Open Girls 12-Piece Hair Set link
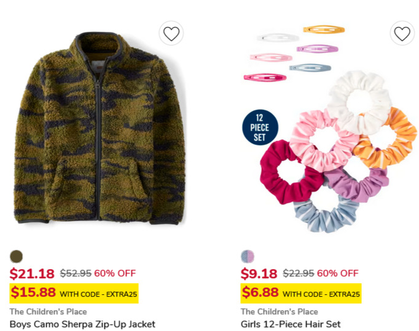The height and width of the screenshot is (331, 419). (x=291, y=324)
